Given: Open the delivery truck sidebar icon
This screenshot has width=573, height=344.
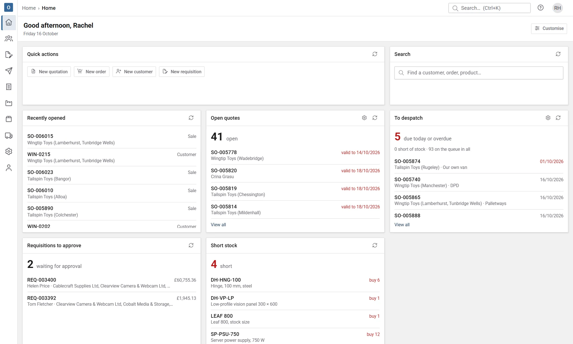Looking at the screenshot, I should pyautogui.click(x=9, y=135).
